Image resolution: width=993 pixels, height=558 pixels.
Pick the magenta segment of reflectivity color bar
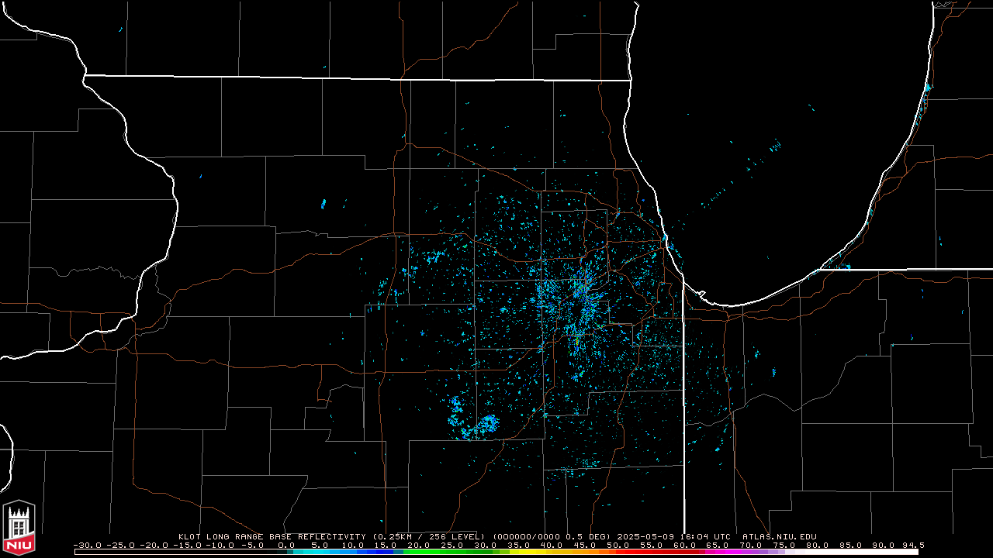(x=725, y=552)
